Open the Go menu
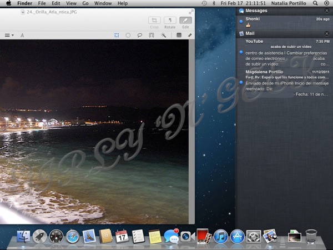The height and width of the screenshot is (250, 333). click(85, 3)
